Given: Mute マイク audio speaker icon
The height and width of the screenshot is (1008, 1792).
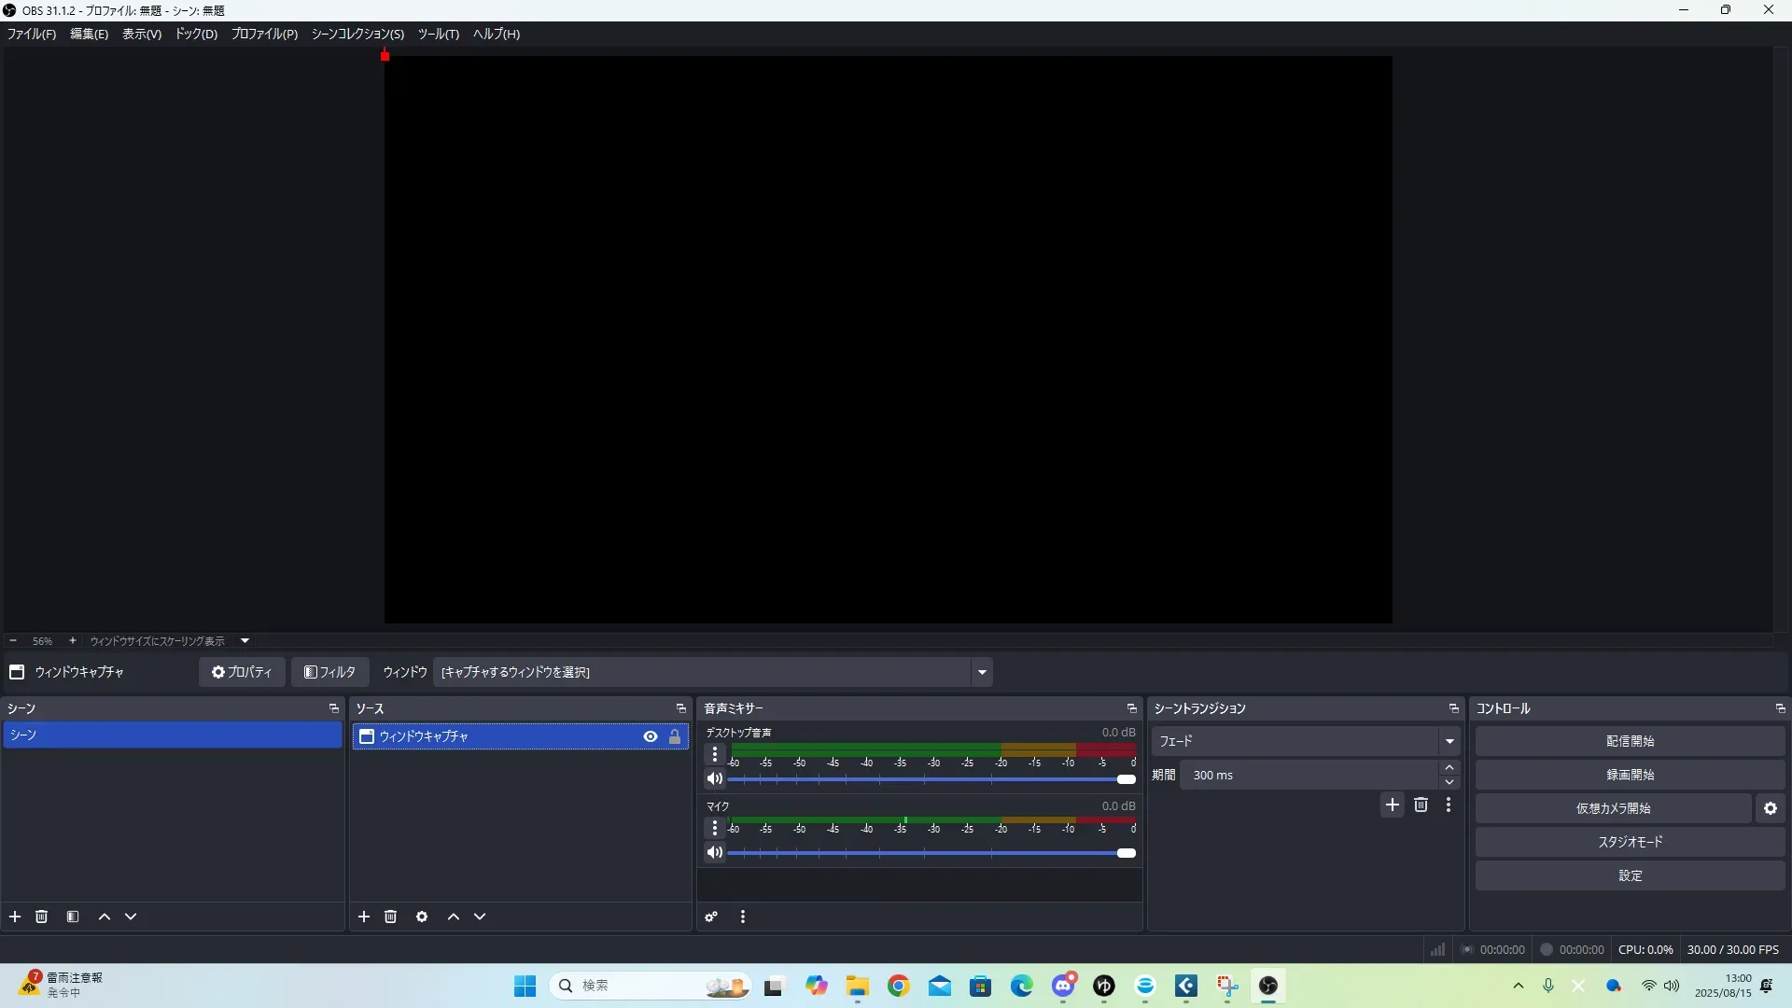Looking at the screenshot, I should pos(715,852).
